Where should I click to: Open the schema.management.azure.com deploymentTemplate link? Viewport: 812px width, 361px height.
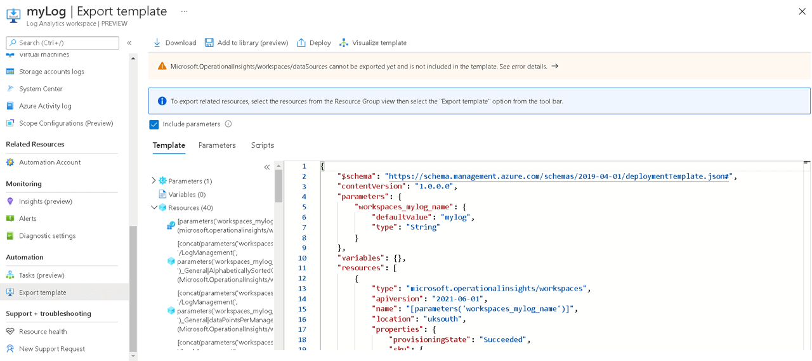(x=560, y=176)
